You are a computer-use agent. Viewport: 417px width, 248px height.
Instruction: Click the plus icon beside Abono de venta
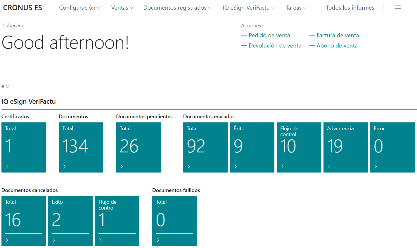coord(312,45)
